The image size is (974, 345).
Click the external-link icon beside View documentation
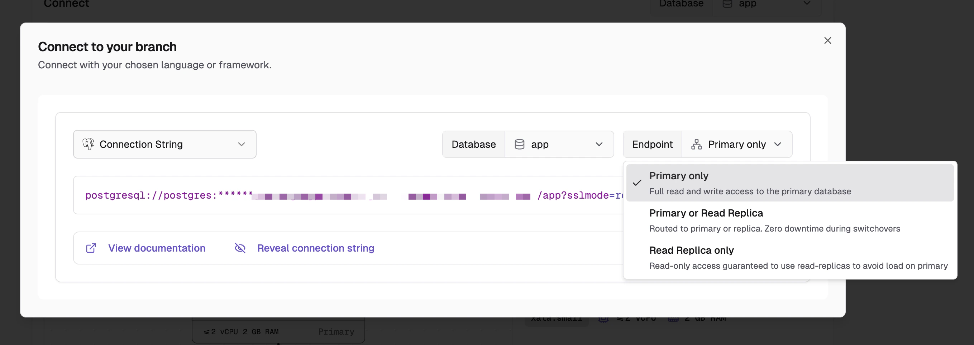tap(91, 248)
